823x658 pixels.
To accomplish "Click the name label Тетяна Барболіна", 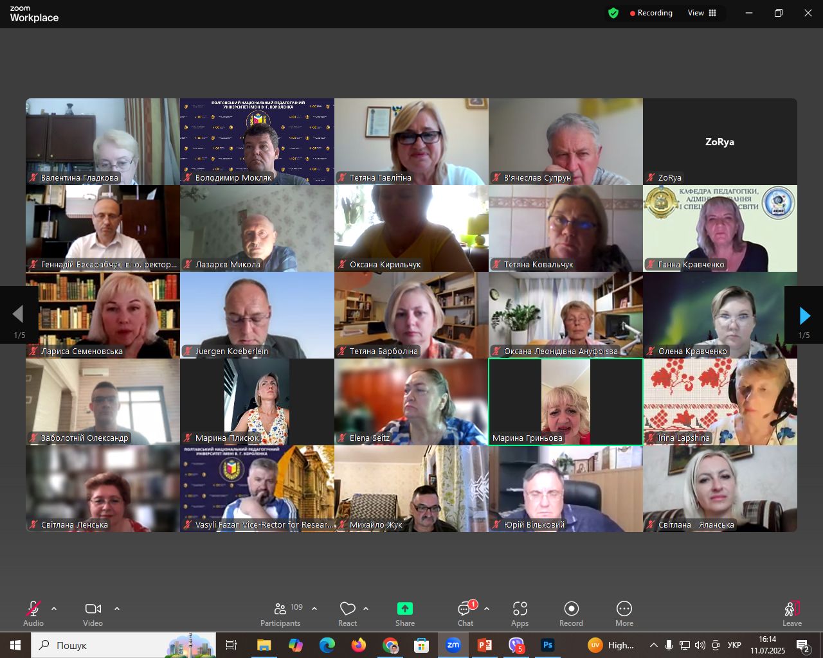I will pyautogui.click(x=384, y=351).
